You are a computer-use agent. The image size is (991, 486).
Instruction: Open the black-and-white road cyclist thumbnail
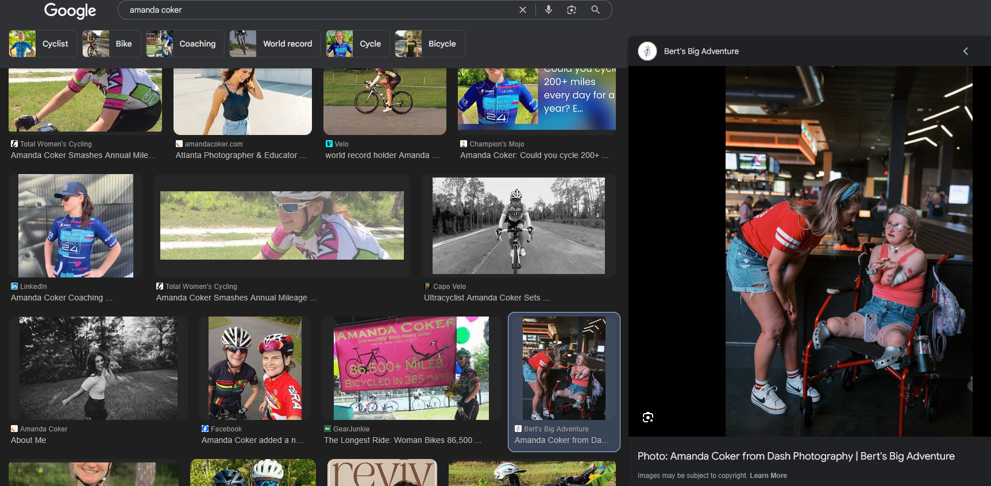(519, 226)
